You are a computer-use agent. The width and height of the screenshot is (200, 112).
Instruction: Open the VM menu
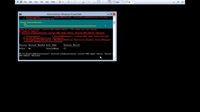[x=42, y=2]
